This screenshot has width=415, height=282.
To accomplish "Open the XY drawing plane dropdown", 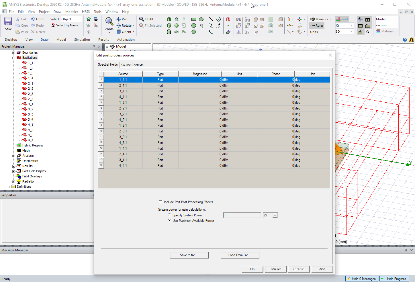I will (x=344, y=26).
